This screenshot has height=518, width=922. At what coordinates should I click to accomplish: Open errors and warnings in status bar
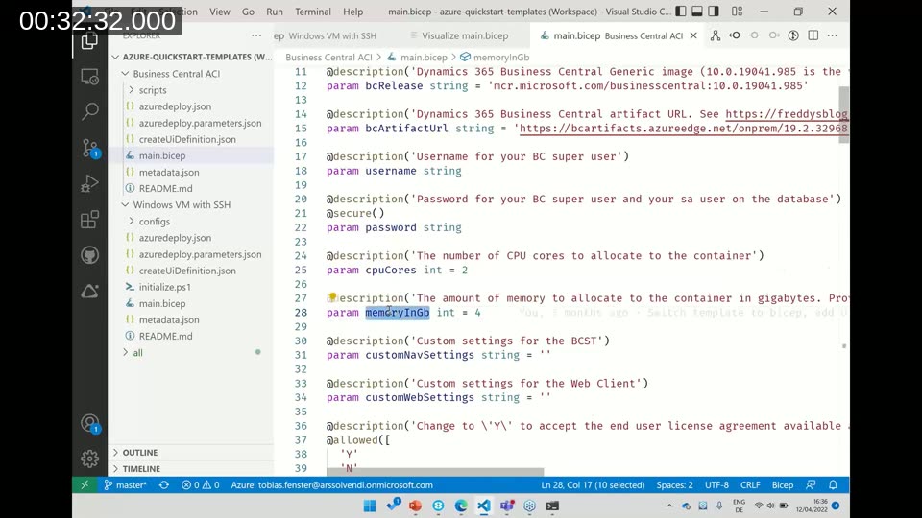[x=200, y=485]
